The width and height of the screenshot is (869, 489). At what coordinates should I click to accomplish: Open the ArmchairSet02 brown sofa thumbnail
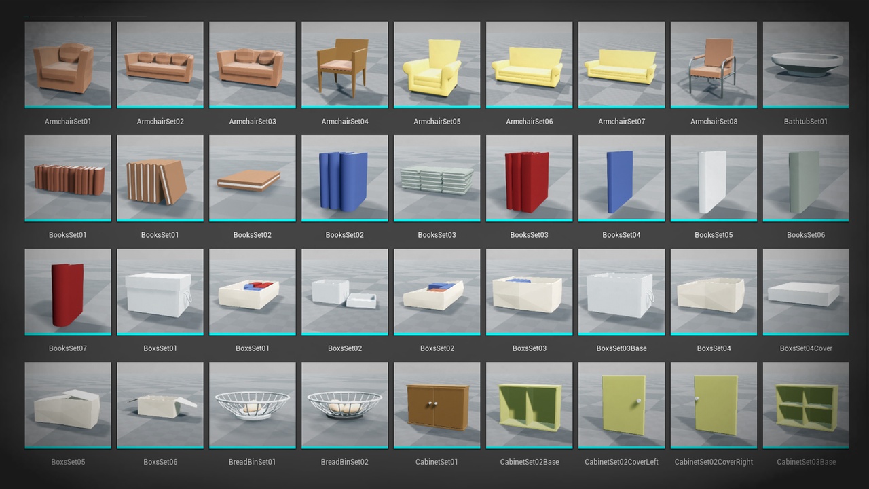click(160, 65)
